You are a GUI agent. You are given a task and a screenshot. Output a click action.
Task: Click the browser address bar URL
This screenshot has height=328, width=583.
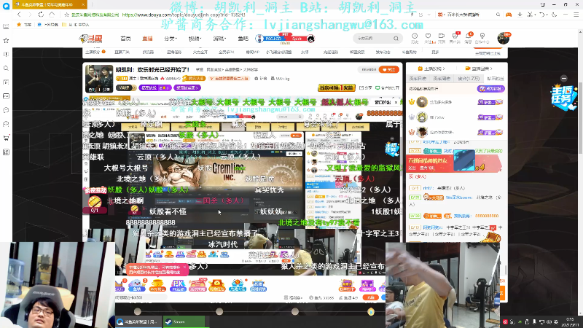pos(184,15)
